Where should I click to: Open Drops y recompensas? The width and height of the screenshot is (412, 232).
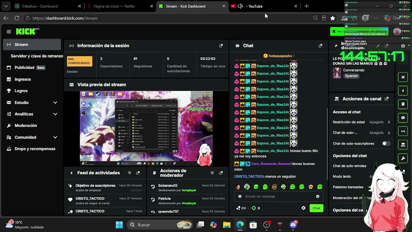pyautogui.click(x=32, y=149)
